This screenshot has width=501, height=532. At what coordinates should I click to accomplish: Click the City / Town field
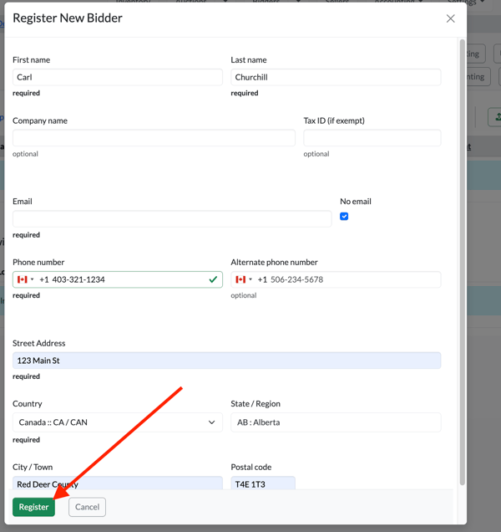click(118, 483)
